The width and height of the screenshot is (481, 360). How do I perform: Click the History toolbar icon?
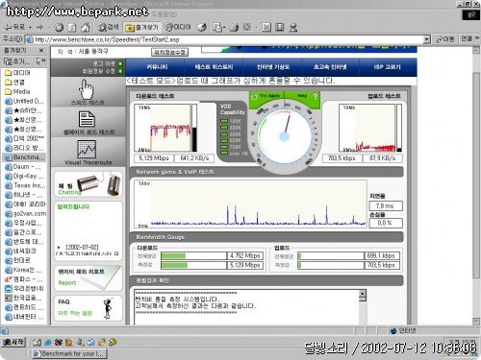202,28
